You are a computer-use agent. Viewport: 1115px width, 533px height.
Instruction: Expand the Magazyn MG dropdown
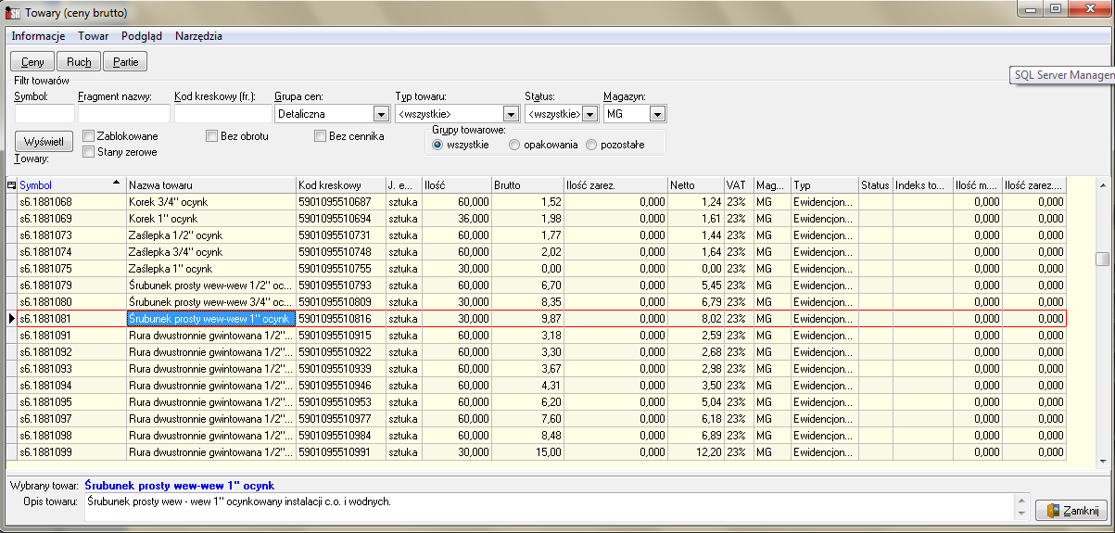pyautogui.click(x=658, y=114)
